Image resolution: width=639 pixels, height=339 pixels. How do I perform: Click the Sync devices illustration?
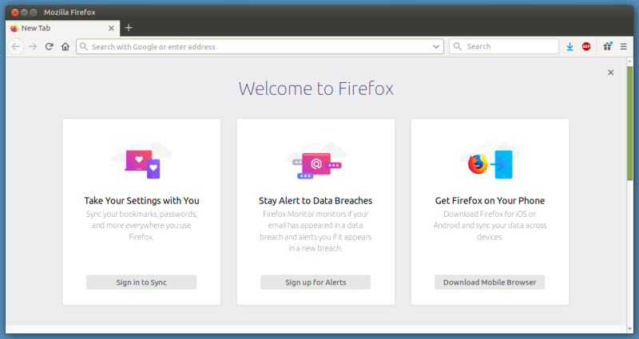click(x=142, y=161)
